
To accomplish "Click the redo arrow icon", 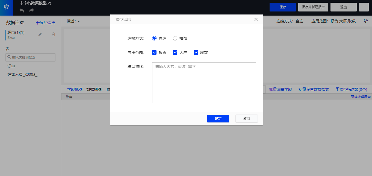I will pyautogui.click(x=32, y=10).
